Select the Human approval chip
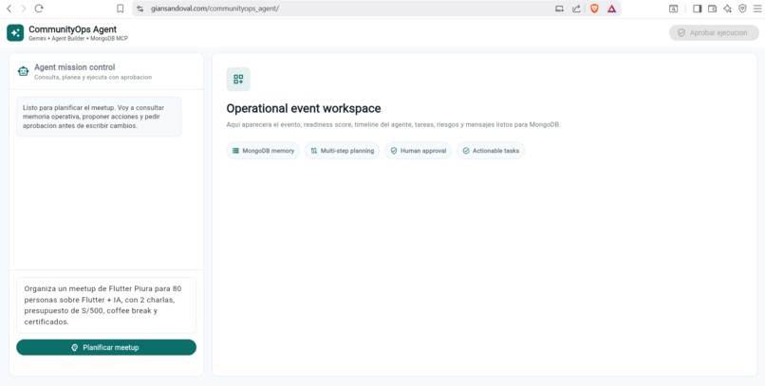 [419, 151]
